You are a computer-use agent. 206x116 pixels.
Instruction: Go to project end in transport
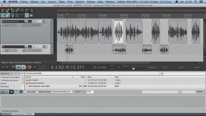pos(7,67)
